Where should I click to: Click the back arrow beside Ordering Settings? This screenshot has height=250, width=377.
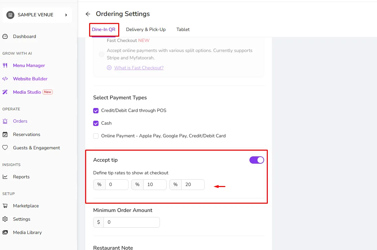point(88,14)
